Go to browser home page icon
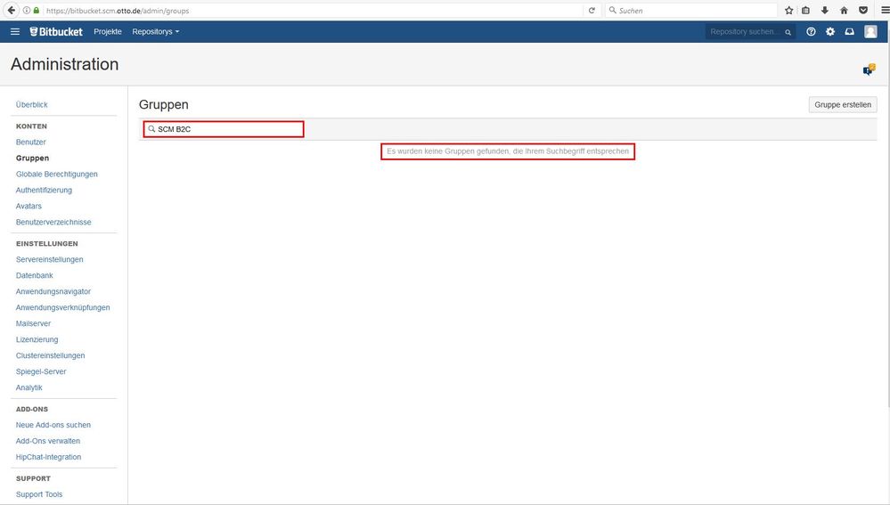Screen dimensions: 890x505 [x=844, y=10]
